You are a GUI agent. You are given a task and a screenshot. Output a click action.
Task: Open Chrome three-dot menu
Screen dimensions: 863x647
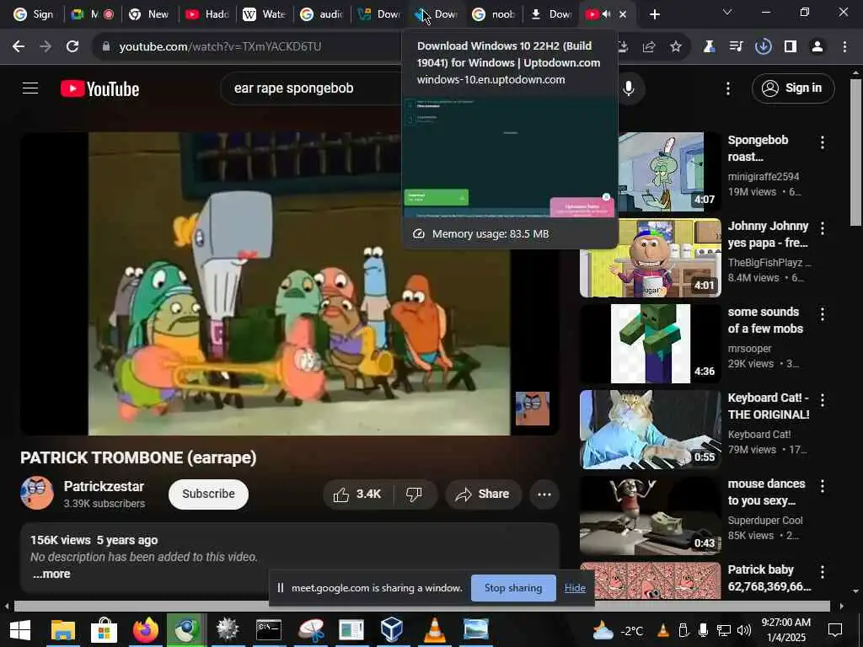pyautogui.click(x=844, y=47)
